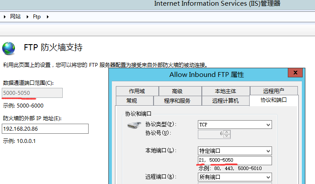Open the 作用域 tab
The height and width of the screenshot is (184, 315).
[137, 91]
